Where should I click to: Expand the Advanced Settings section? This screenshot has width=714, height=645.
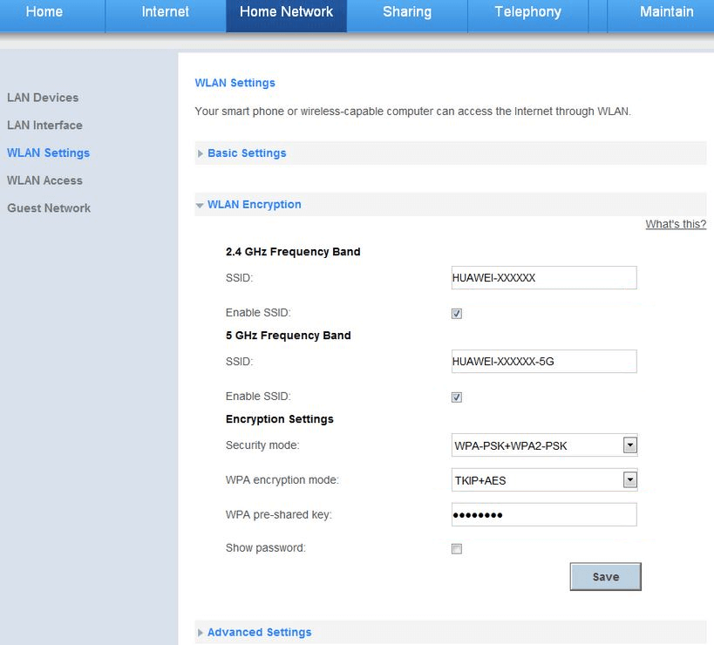click(259, 633)
